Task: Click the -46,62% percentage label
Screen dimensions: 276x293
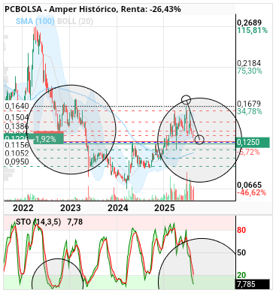Action: point(251,192)
